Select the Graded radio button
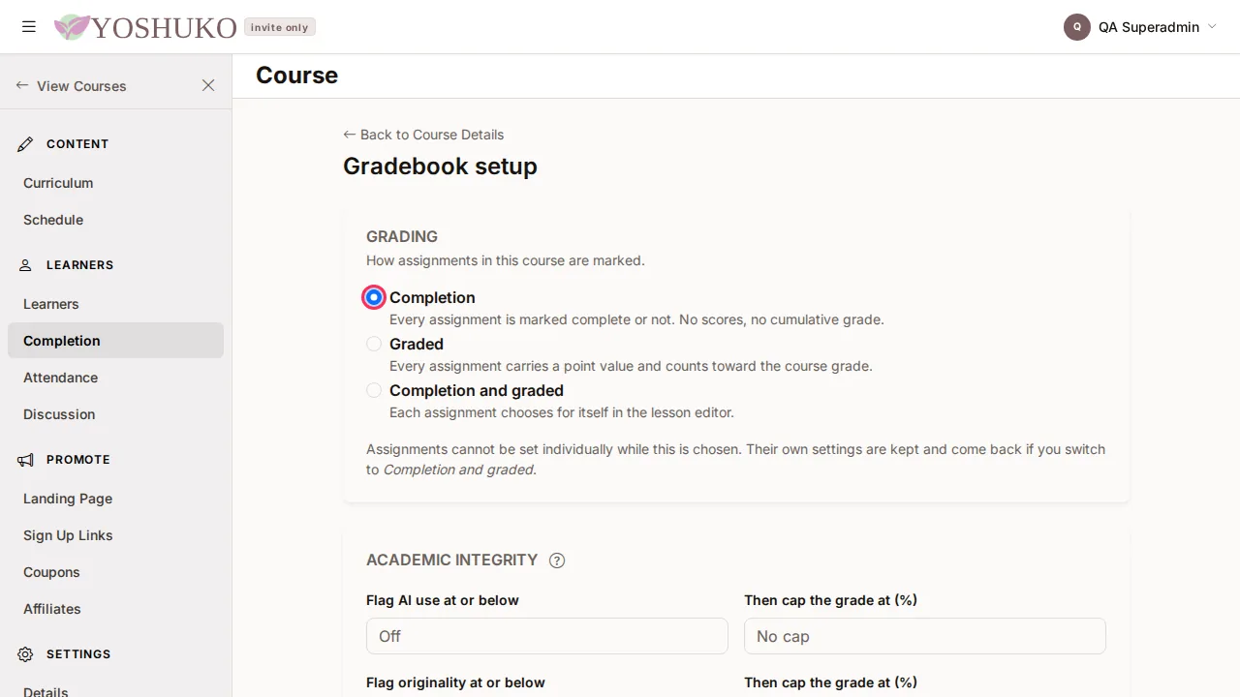The image size is (1240, 697). point(374,344)
